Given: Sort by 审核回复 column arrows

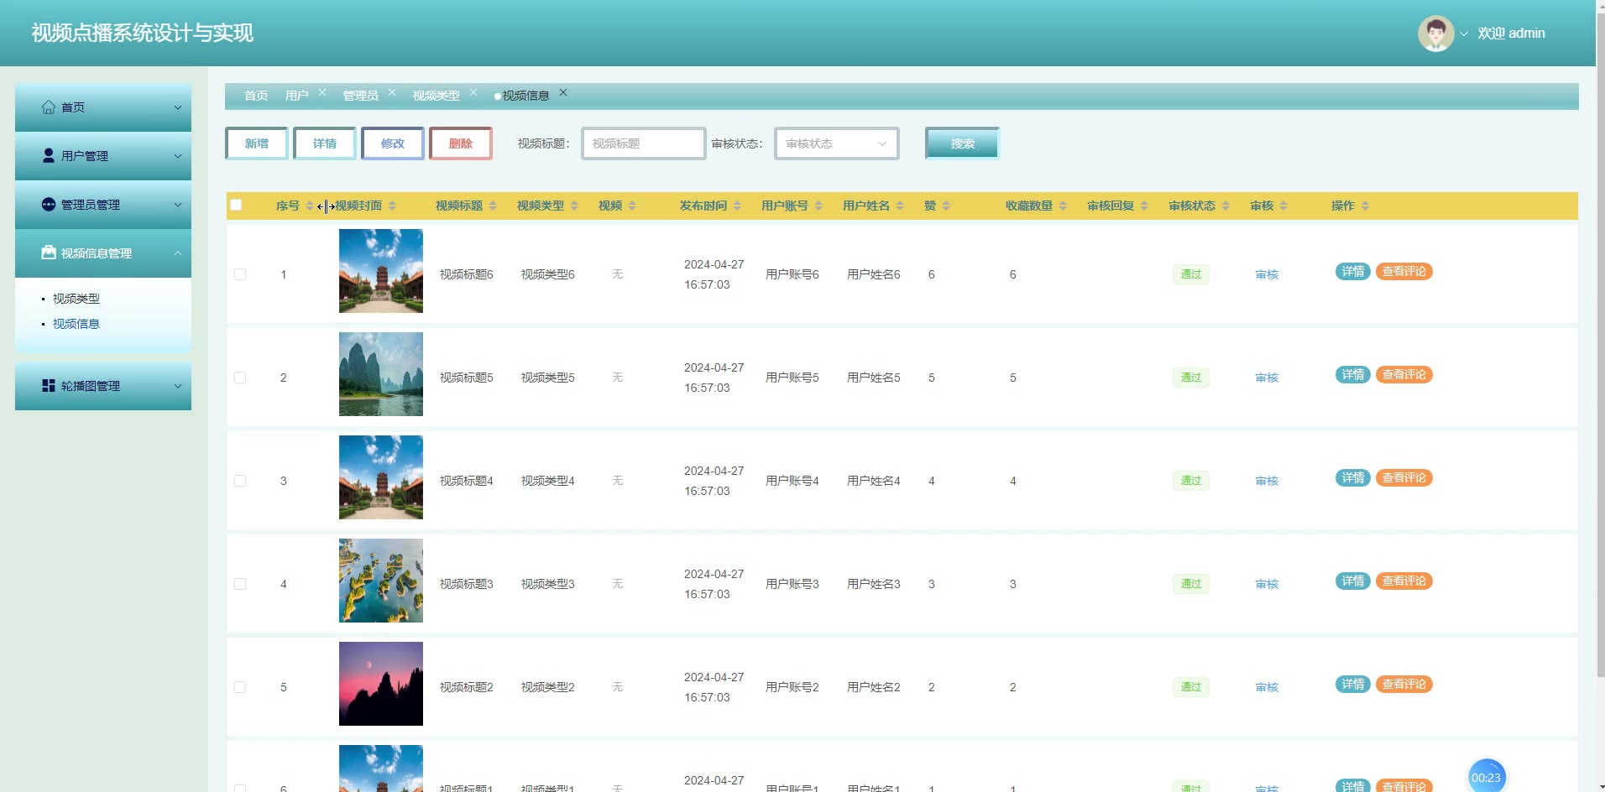Looking at the screenshot, I should point(1144,206).
